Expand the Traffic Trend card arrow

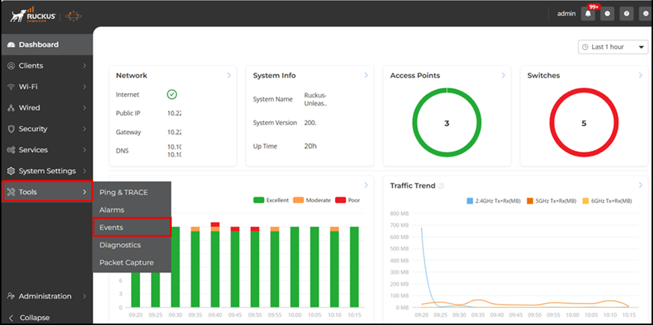tap(640, 185)
